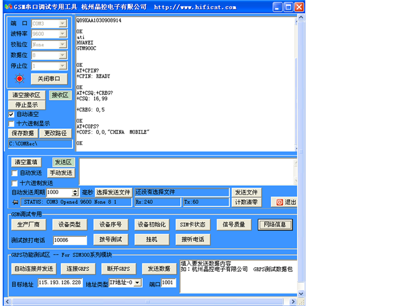Click the 清空接收区 clear receive button
Image resolution: width=406 pixels, height=306 pixels.
click(26, 95)
